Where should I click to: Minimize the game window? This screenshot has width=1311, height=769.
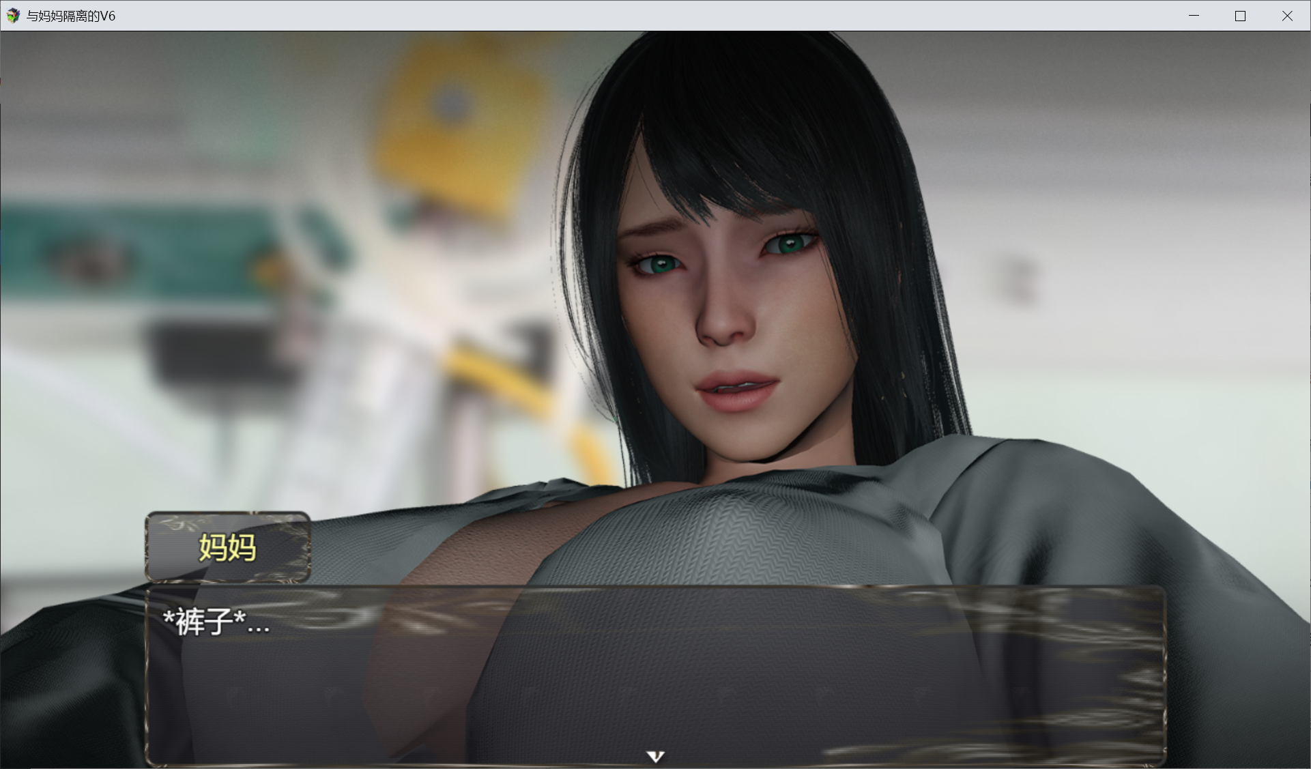pyautogui.click(x=1194, y=16)
